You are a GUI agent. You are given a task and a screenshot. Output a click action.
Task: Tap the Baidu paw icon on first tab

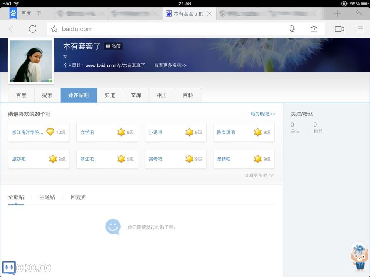tap(13, 13)
